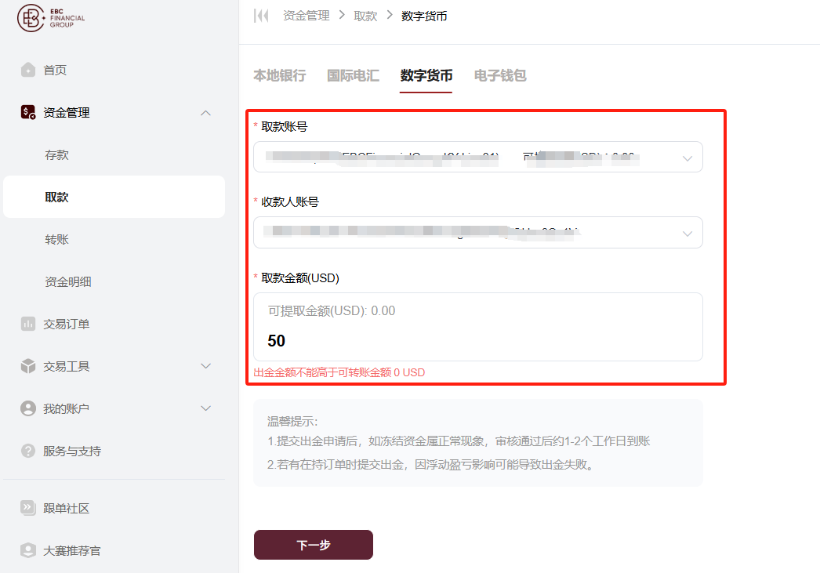
Task: Click the 取款账号 field label
Action: click(284, 126)
